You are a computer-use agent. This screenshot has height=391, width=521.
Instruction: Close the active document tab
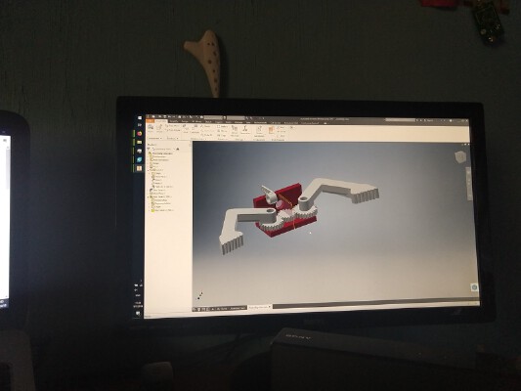click(270, 307)
